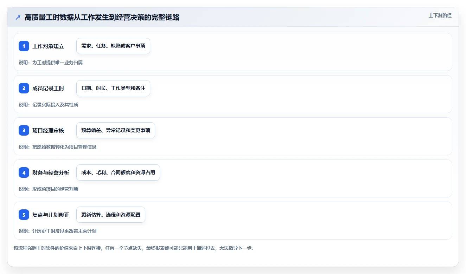The image size is (466, 274).
Task: Click the 财务与经营分析 step title
Action: pos(51,173)
